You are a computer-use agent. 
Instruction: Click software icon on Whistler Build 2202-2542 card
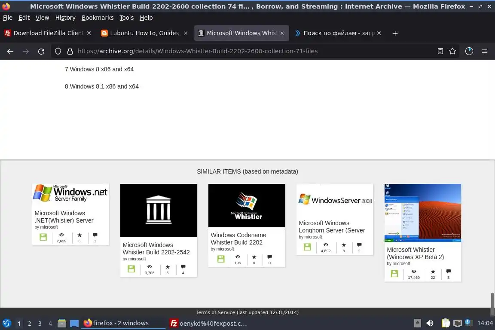[131, 269]
